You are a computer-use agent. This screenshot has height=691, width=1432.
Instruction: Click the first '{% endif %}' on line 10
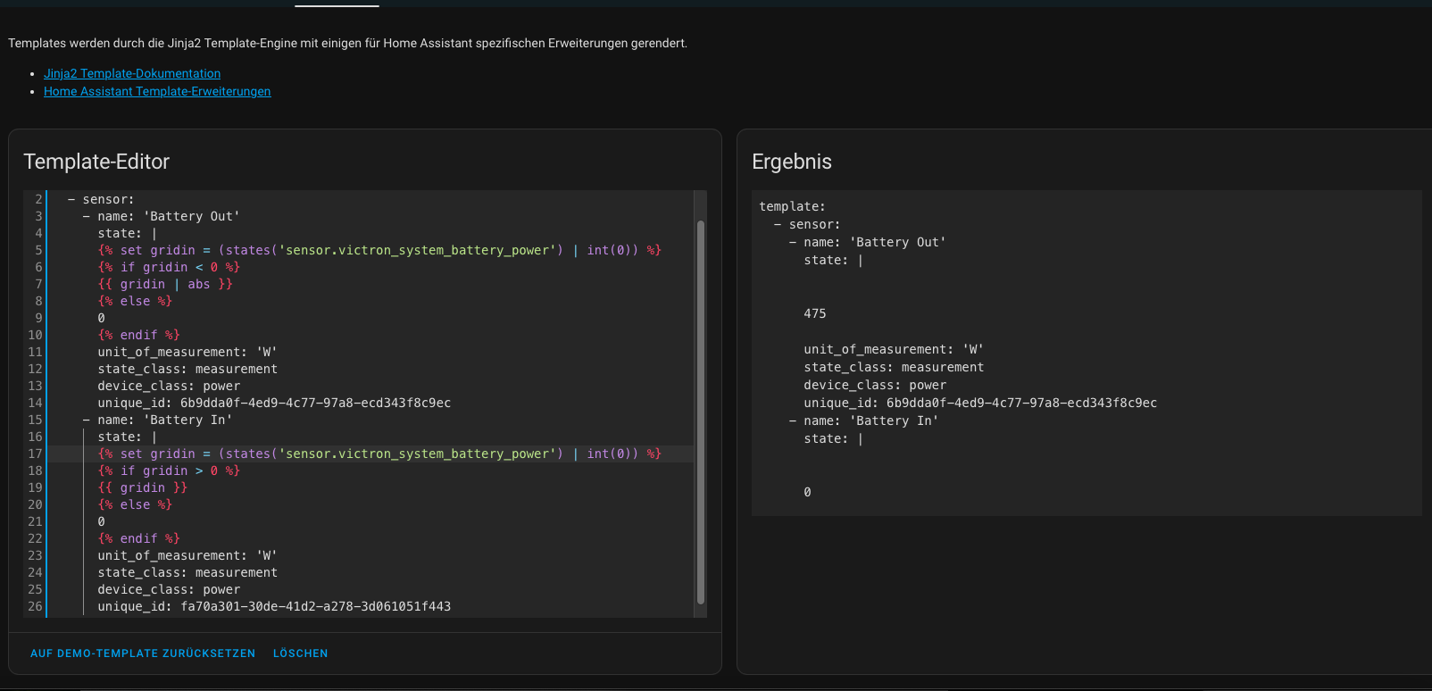tap(138, 335)
